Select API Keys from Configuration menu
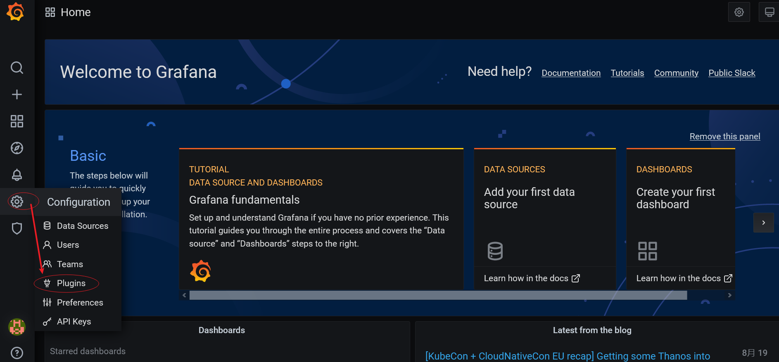This screenshot has height=362, width=779. pos(78,322)
